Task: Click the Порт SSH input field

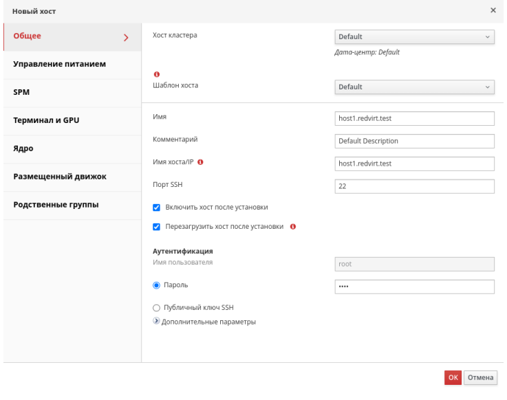Action: 415,186
